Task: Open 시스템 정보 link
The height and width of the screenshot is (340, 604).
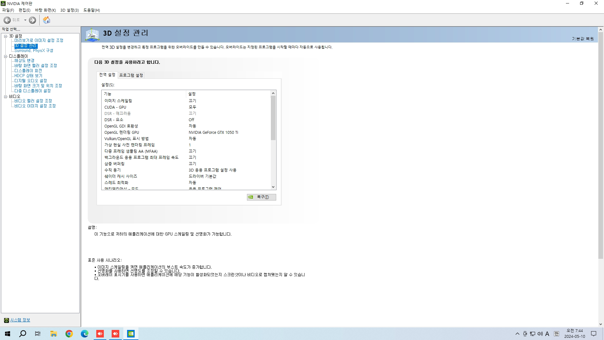Action: [20, 320]
